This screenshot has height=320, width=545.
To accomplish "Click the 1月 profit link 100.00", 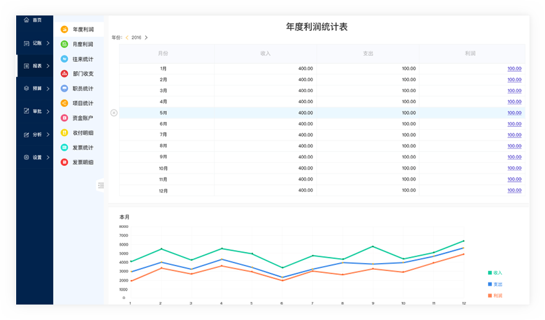I will (515, 69).
